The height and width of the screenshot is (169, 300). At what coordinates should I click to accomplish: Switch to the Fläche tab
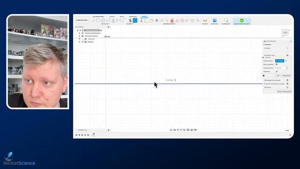tap(112, 17)
